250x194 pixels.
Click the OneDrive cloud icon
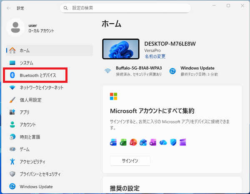tap(163, 142)
